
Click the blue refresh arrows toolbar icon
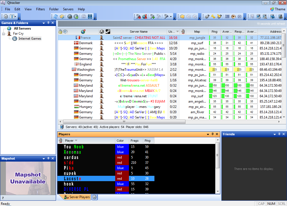[x=56, y=16]
